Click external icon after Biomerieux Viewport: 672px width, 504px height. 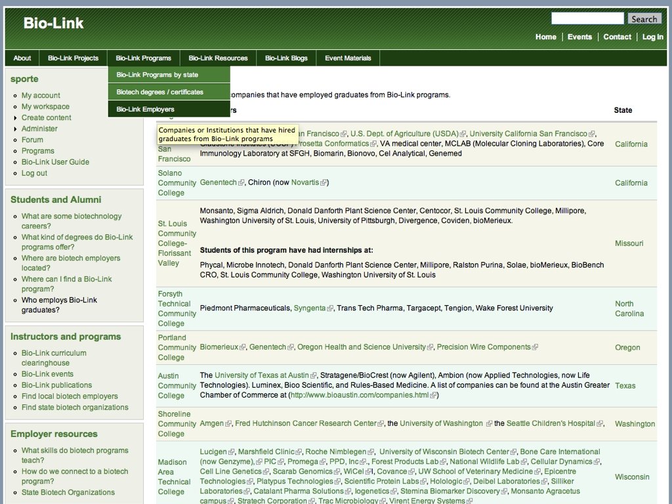pyautogui.click(x=243, y=348)
